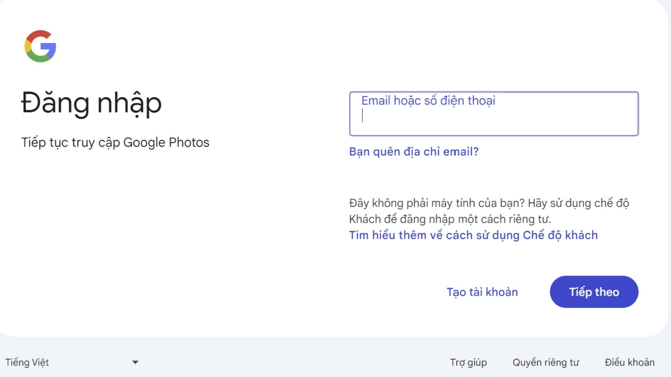Image resolution: width=671 pixels, height=377 pixels.
Task: Click the Google logo
Action: pos(40,46)
